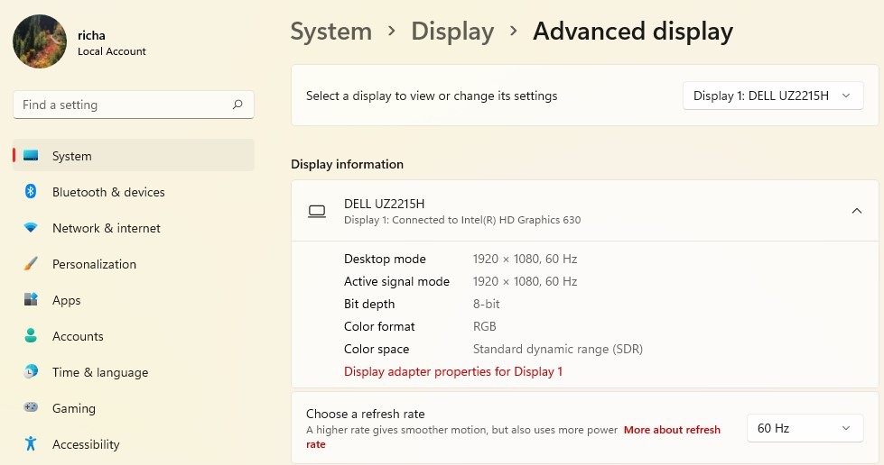Click Standard dynamic range (SDR) value
This screenshot has width=884, height=465.
click(x=558, y=349)
